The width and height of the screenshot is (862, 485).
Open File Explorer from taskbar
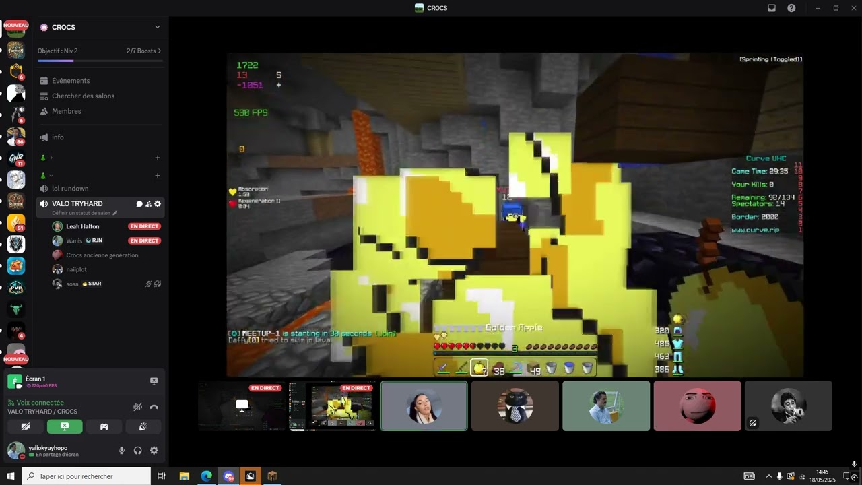pos(185,476)
